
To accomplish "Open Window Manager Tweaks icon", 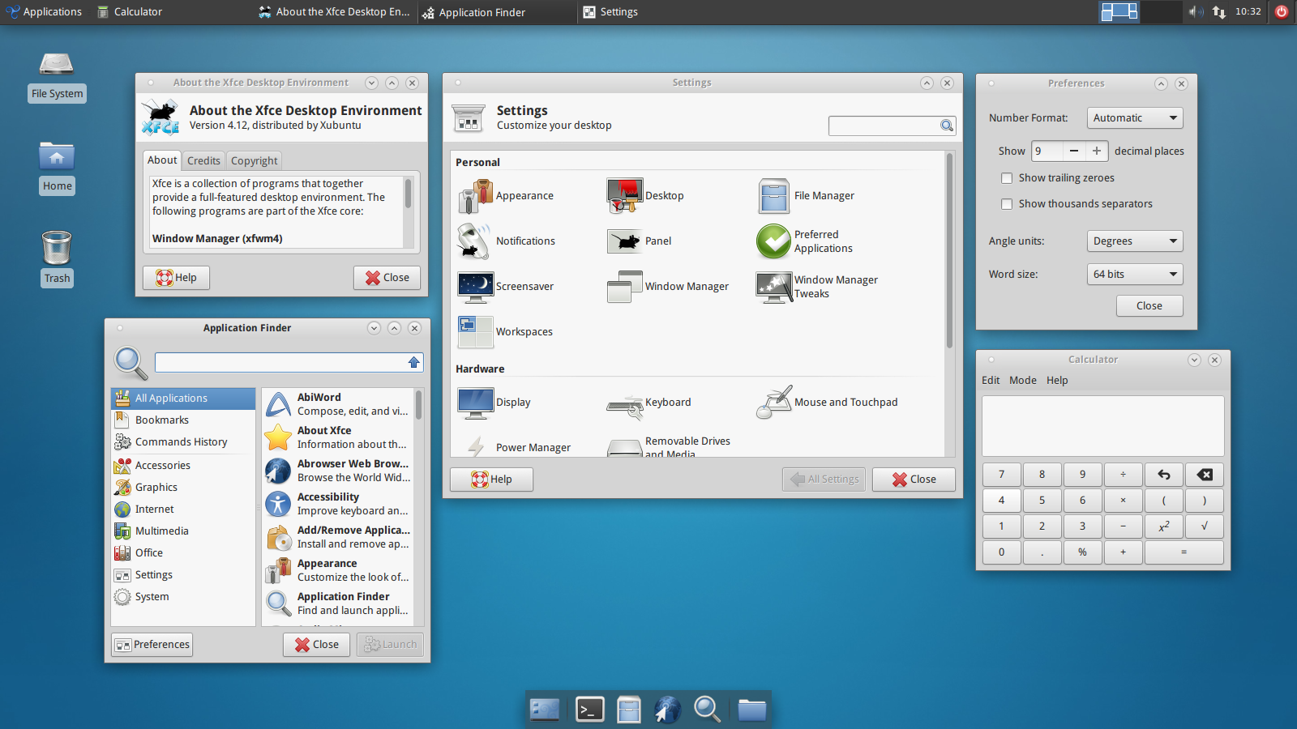I will [773, 287].
